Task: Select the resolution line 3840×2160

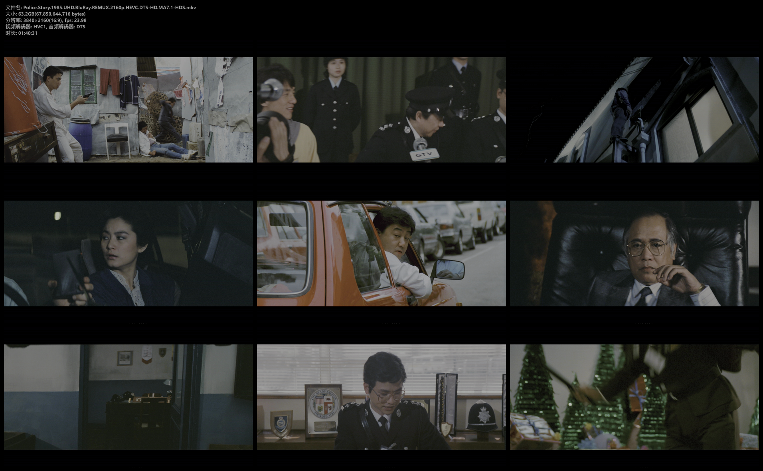Action: point(46,20)
